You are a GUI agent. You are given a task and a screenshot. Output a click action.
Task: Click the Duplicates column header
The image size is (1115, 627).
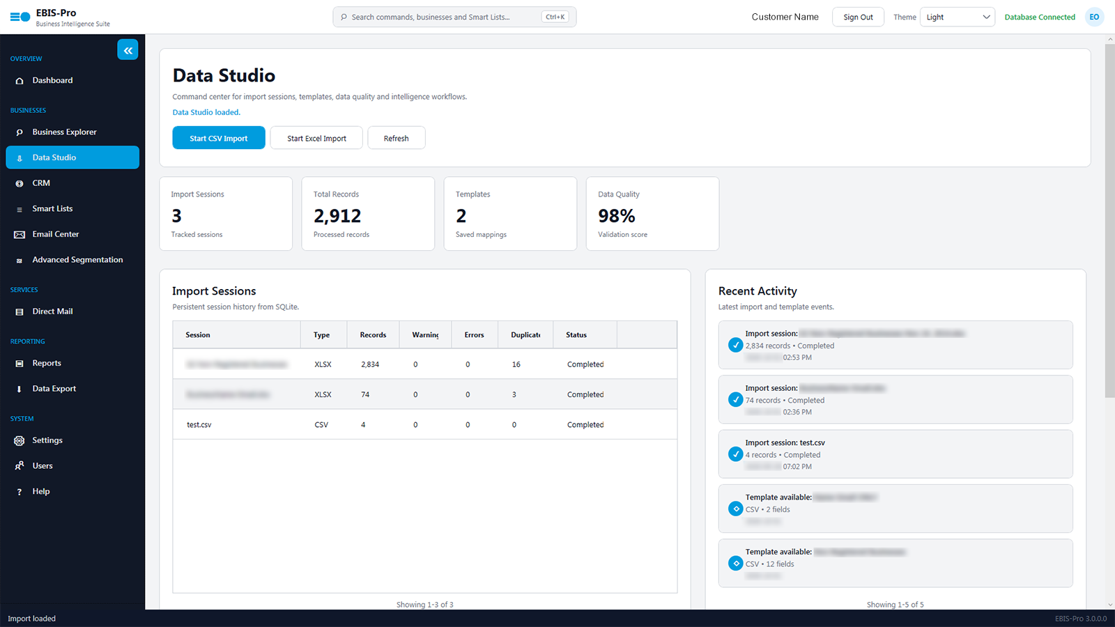coord(525,335)
